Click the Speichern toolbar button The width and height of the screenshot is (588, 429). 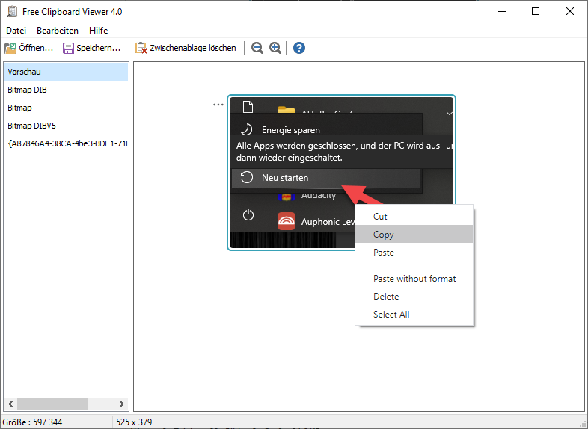click(91, 48)
